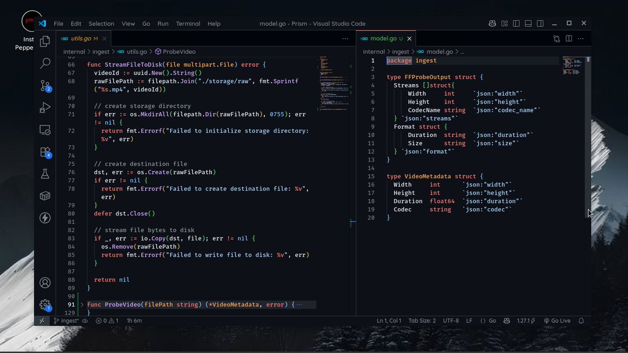The image size is (628, 353).
Task: Click VideoMetadata struct name on line 15
Action: point(428,176)
